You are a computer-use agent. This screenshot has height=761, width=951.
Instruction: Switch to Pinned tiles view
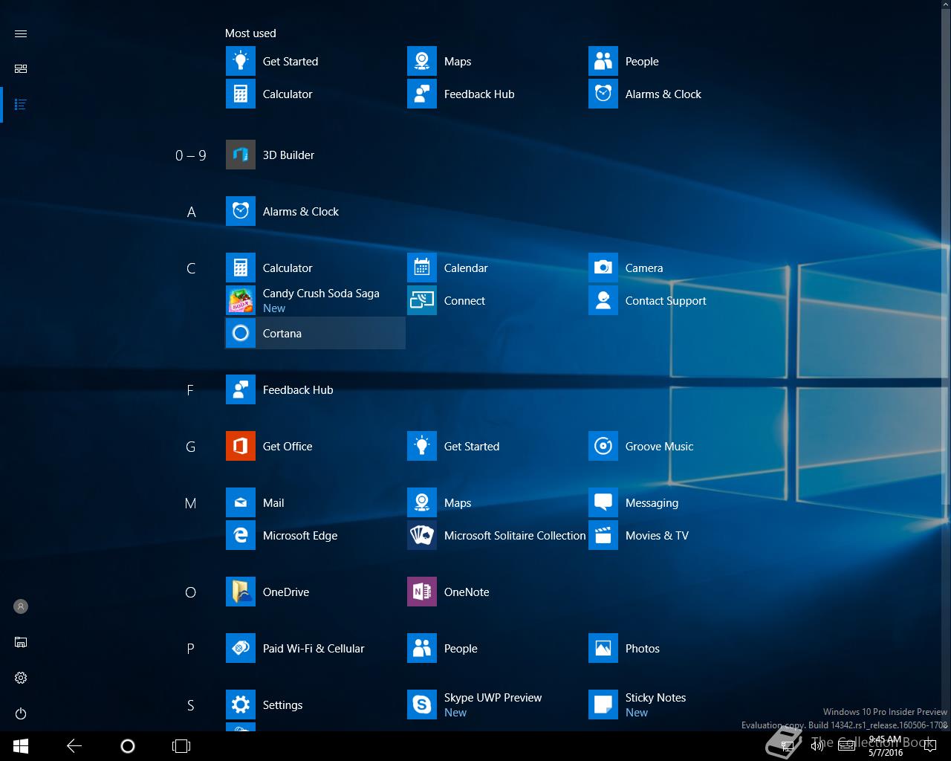click(21, 68)
